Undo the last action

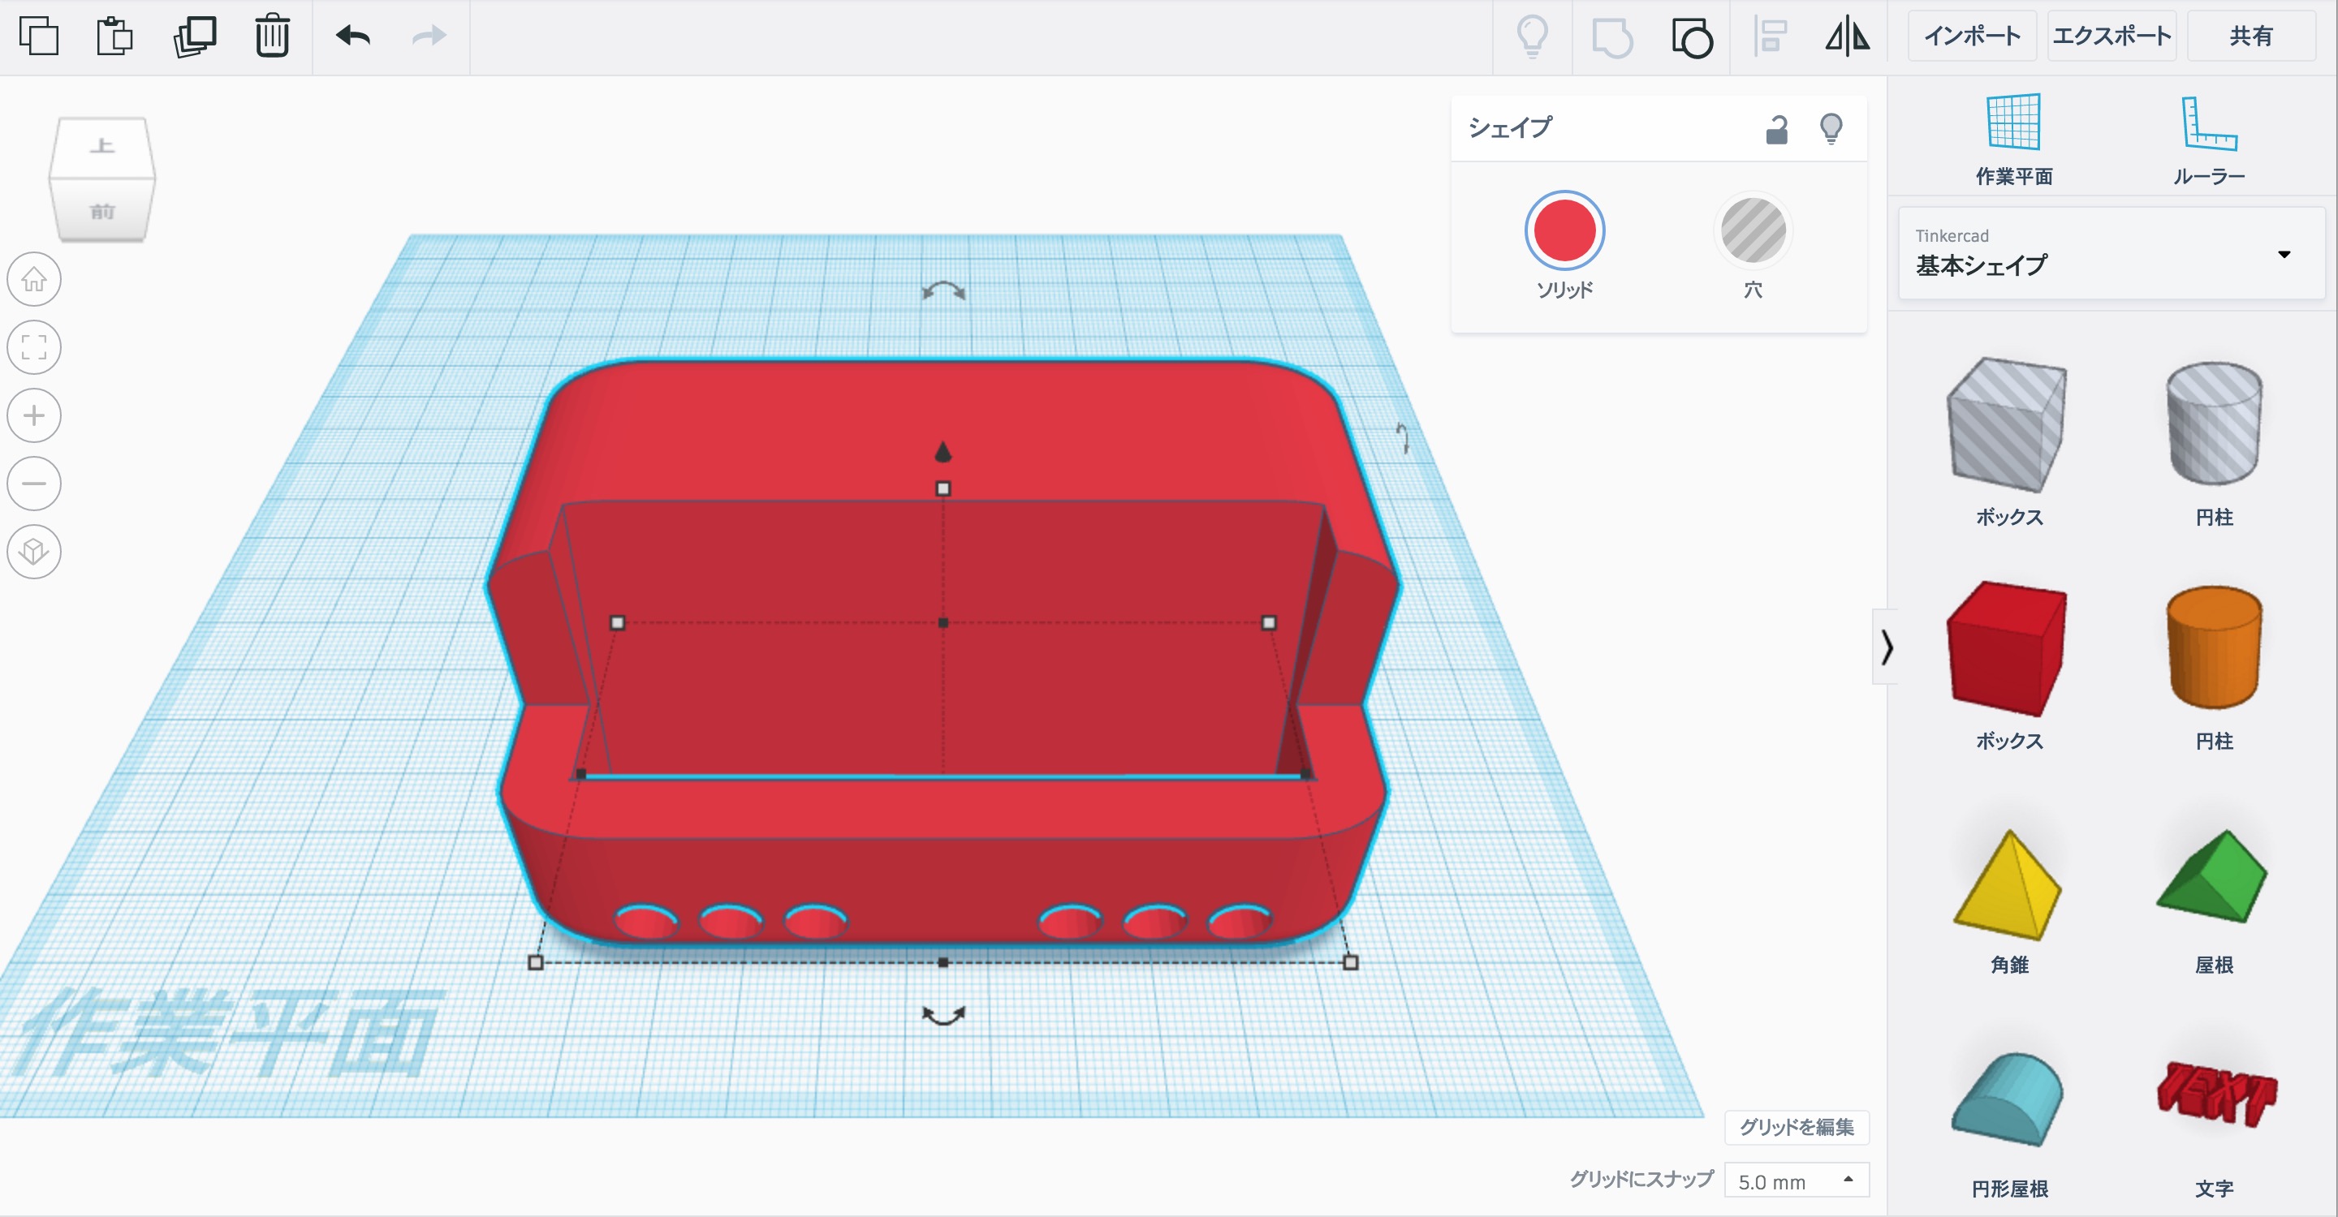coord(352,37)
